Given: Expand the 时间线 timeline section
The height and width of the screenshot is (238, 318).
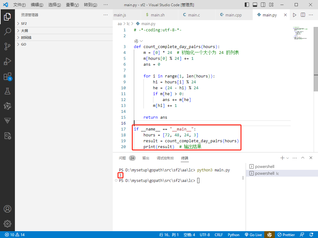Looking at the screenshot, I should click(64, 37).
